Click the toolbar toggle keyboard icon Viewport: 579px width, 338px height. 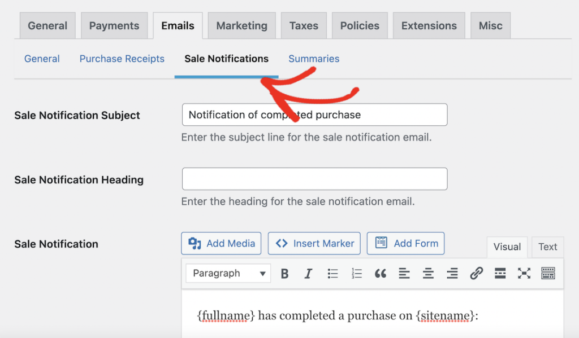pyautogui.click(x=548, y=274)
